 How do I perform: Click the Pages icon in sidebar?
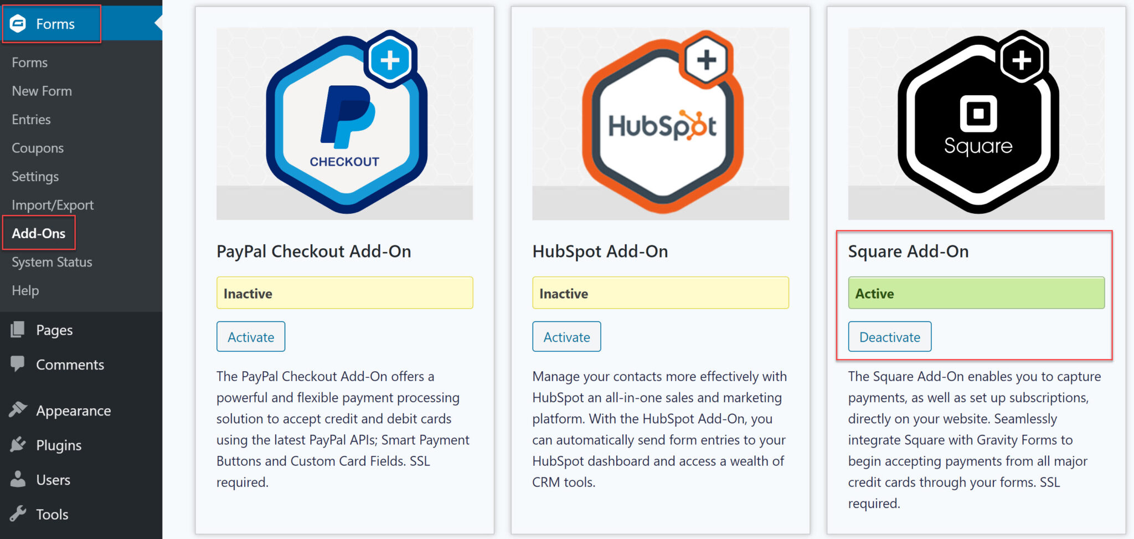pyautogui.click(x=18, y=330)
